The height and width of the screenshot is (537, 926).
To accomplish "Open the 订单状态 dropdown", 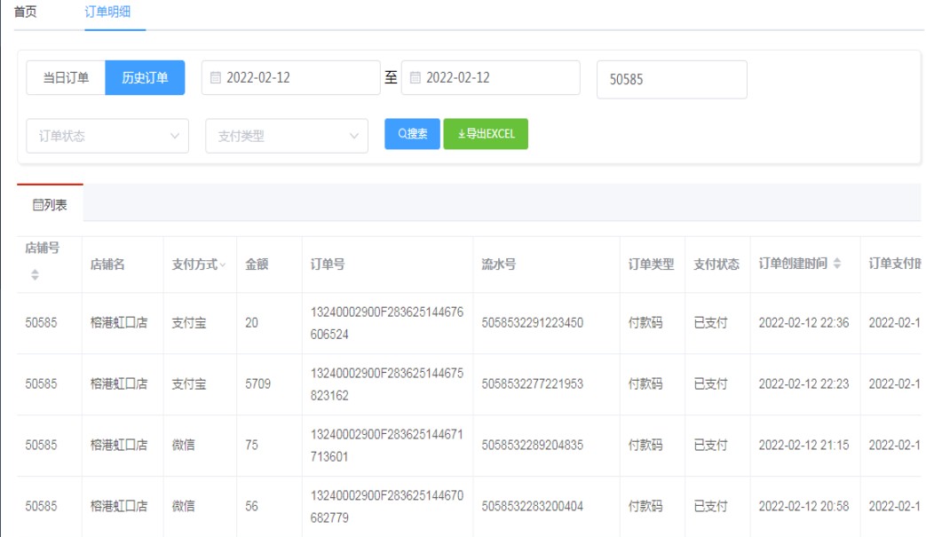I will tap(107, 136).
